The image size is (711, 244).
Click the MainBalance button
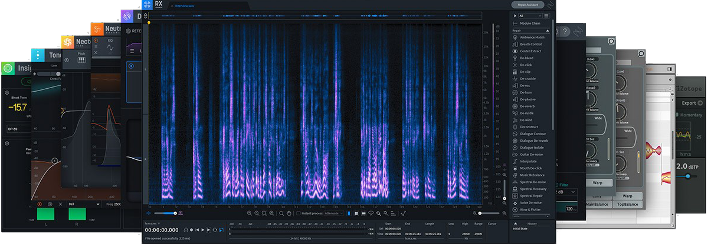pos(598,204)
